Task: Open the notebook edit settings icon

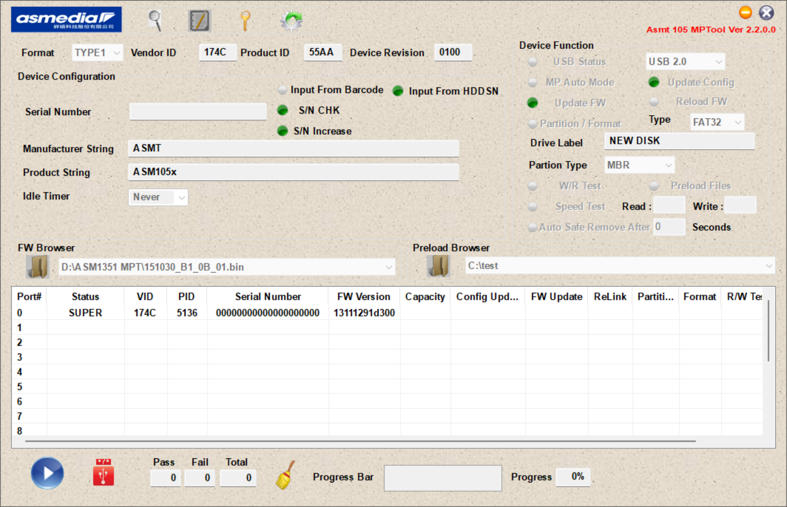Action: [x=199, y=21]
